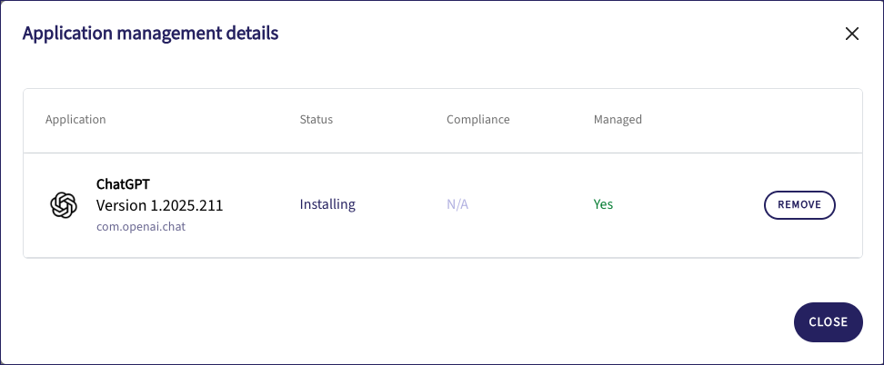Click the Application column header

75,120
